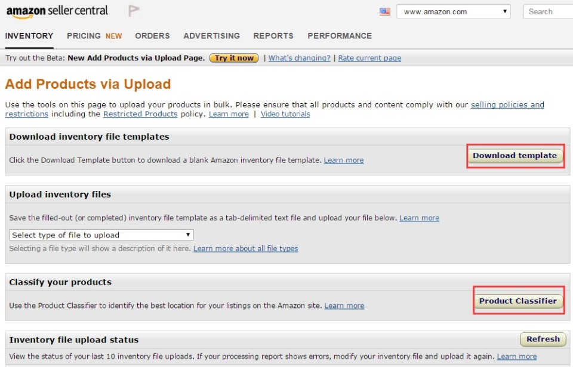
Task: Refresh the inventory file upload status
Action: pyautogui.click(x=543, y=340)
